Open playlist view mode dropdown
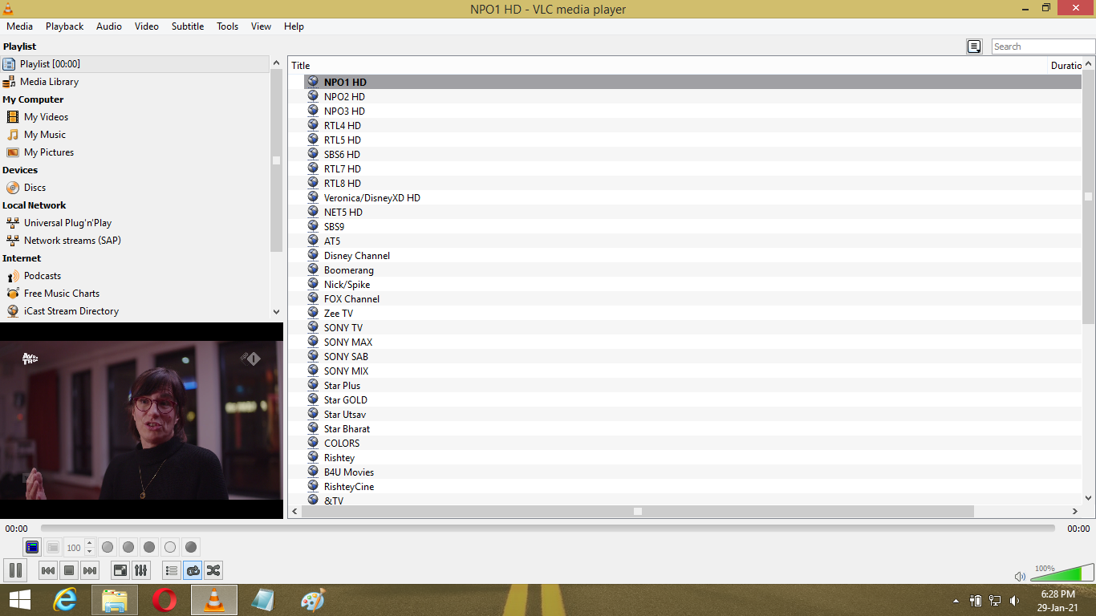This screenshot has width=1096, height=616. point(974,47)
